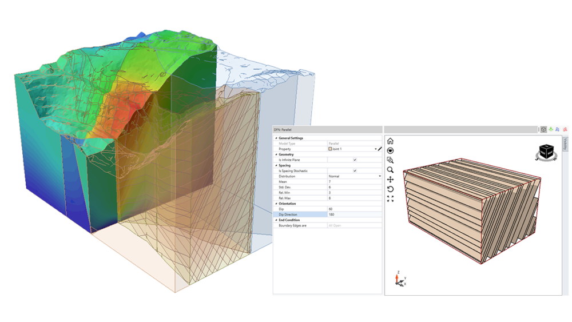Click the zoom window icon
The width and height of the screenshot is (572, 322).
390,160
